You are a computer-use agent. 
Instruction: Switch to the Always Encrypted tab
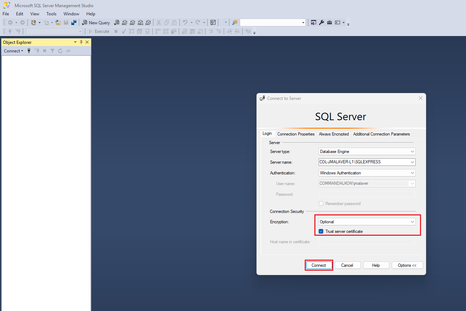point(334,134)
